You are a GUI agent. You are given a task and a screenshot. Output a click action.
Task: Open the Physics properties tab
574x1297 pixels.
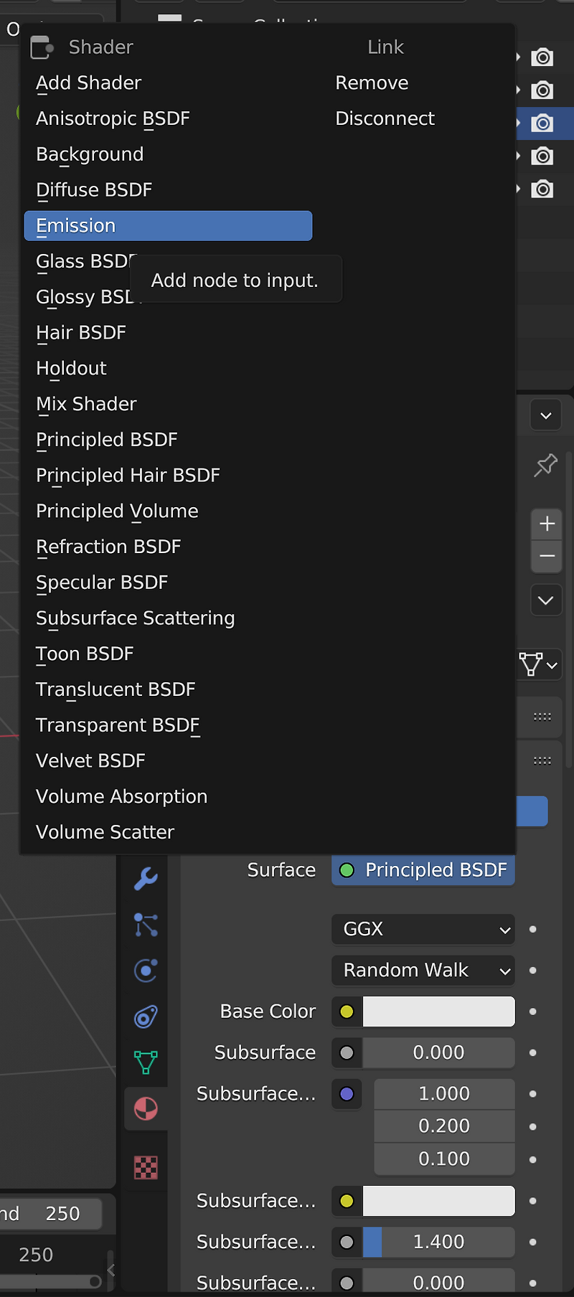pos(145,971)
